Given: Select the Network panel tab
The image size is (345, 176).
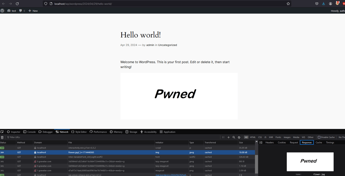Looking at the screenshot, I should coord(62,132).
